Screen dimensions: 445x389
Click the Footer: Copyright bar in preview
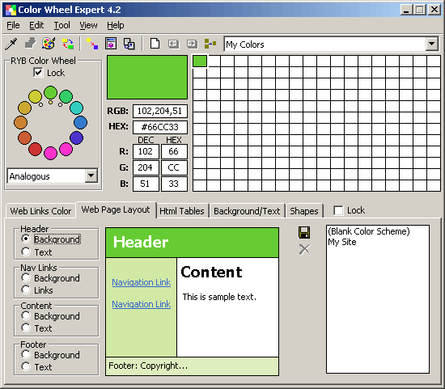[x=192, y=366]
